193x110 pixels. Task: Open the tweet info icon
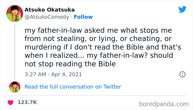pos(182,74)
